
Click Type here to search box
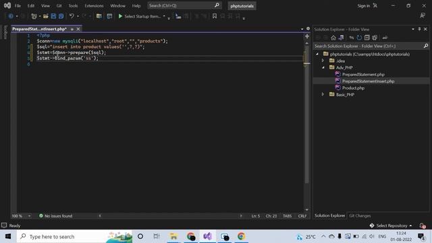[x=74, y=236]
